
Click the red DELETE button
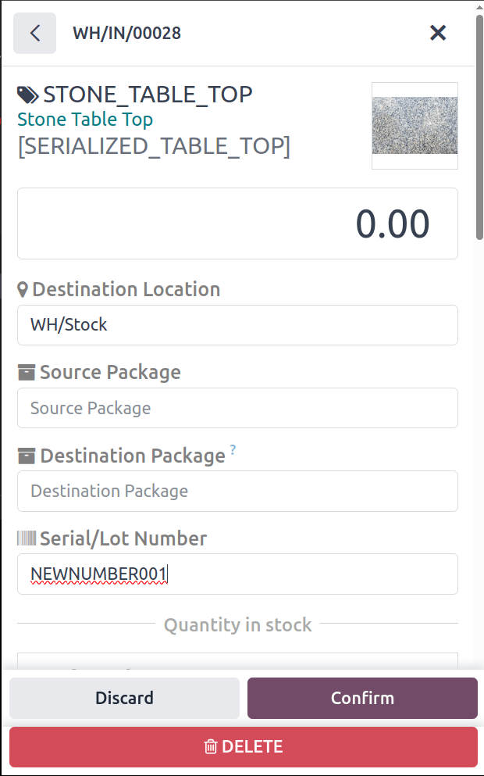(x=243, y=747)
